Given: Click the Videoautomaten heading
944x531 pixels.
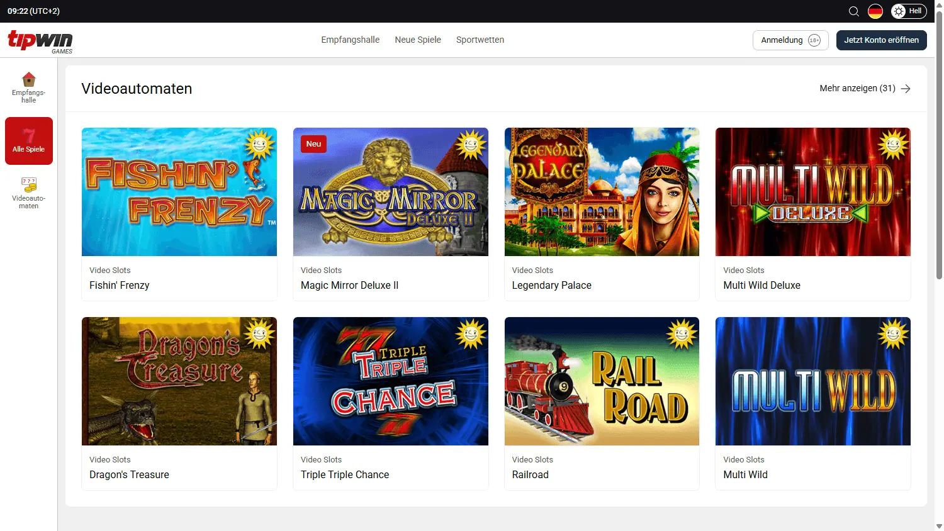Looking at the screenshot, I should point(137,89).
